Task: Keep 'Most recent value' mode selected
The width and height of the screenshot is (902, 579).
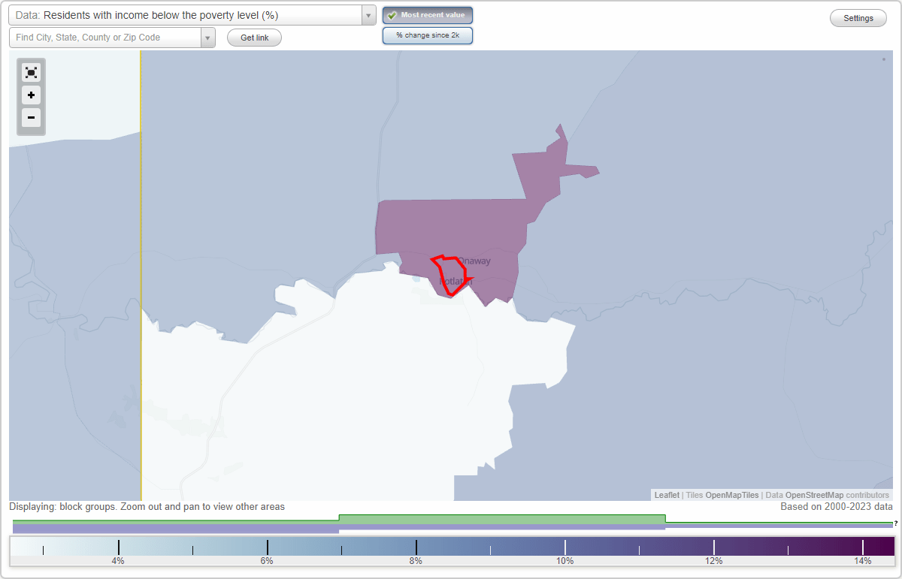Action: pyautogui.click(x=427, y=14)
